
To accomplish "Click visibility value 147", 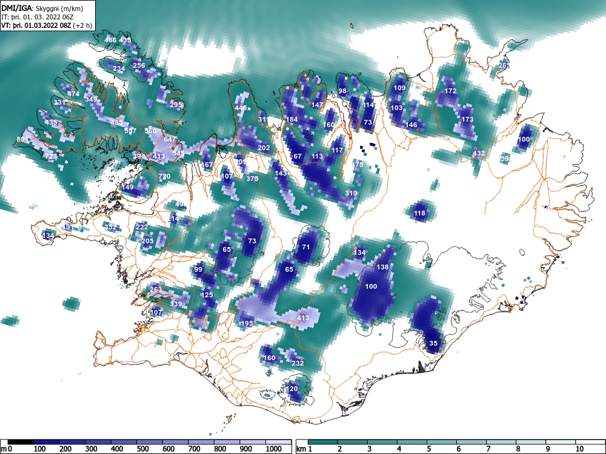I will 317,105.
